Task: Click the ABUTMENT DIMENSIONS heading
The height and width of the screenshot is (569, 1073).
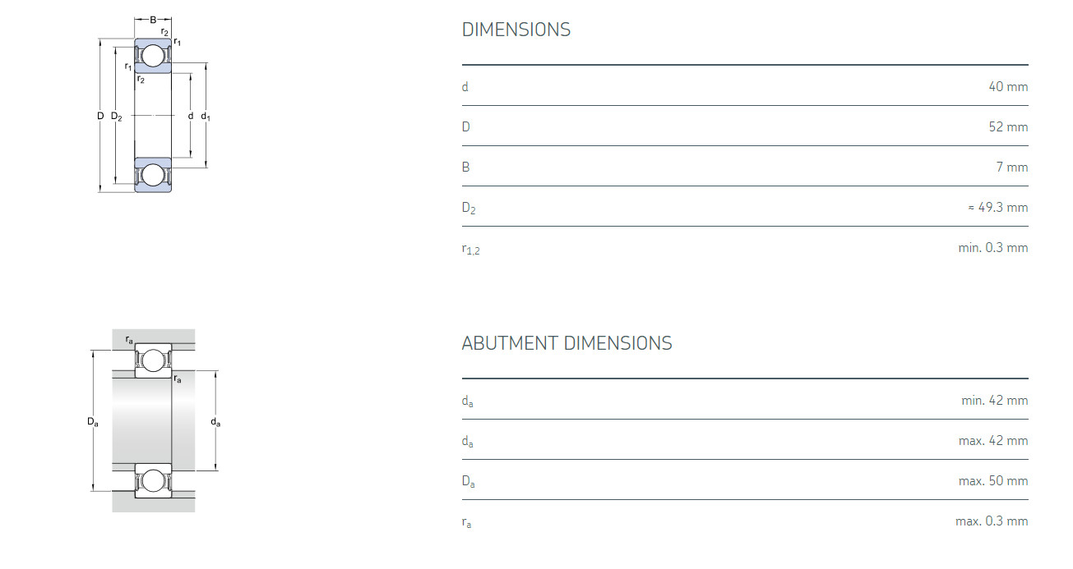Action: click(x=567, y=343)
